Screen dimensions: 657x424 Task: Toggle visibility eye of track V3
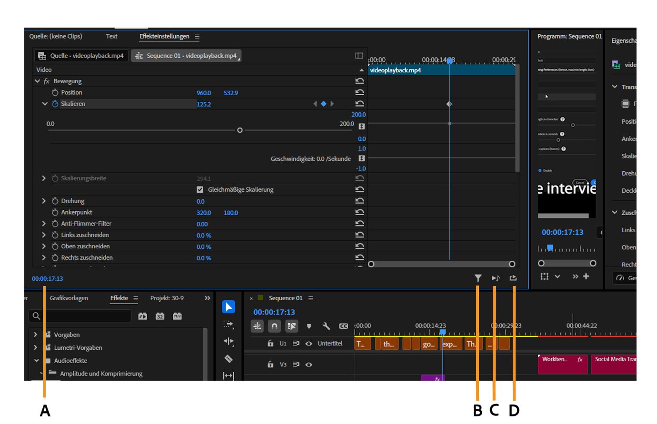(x=309, y=365)
